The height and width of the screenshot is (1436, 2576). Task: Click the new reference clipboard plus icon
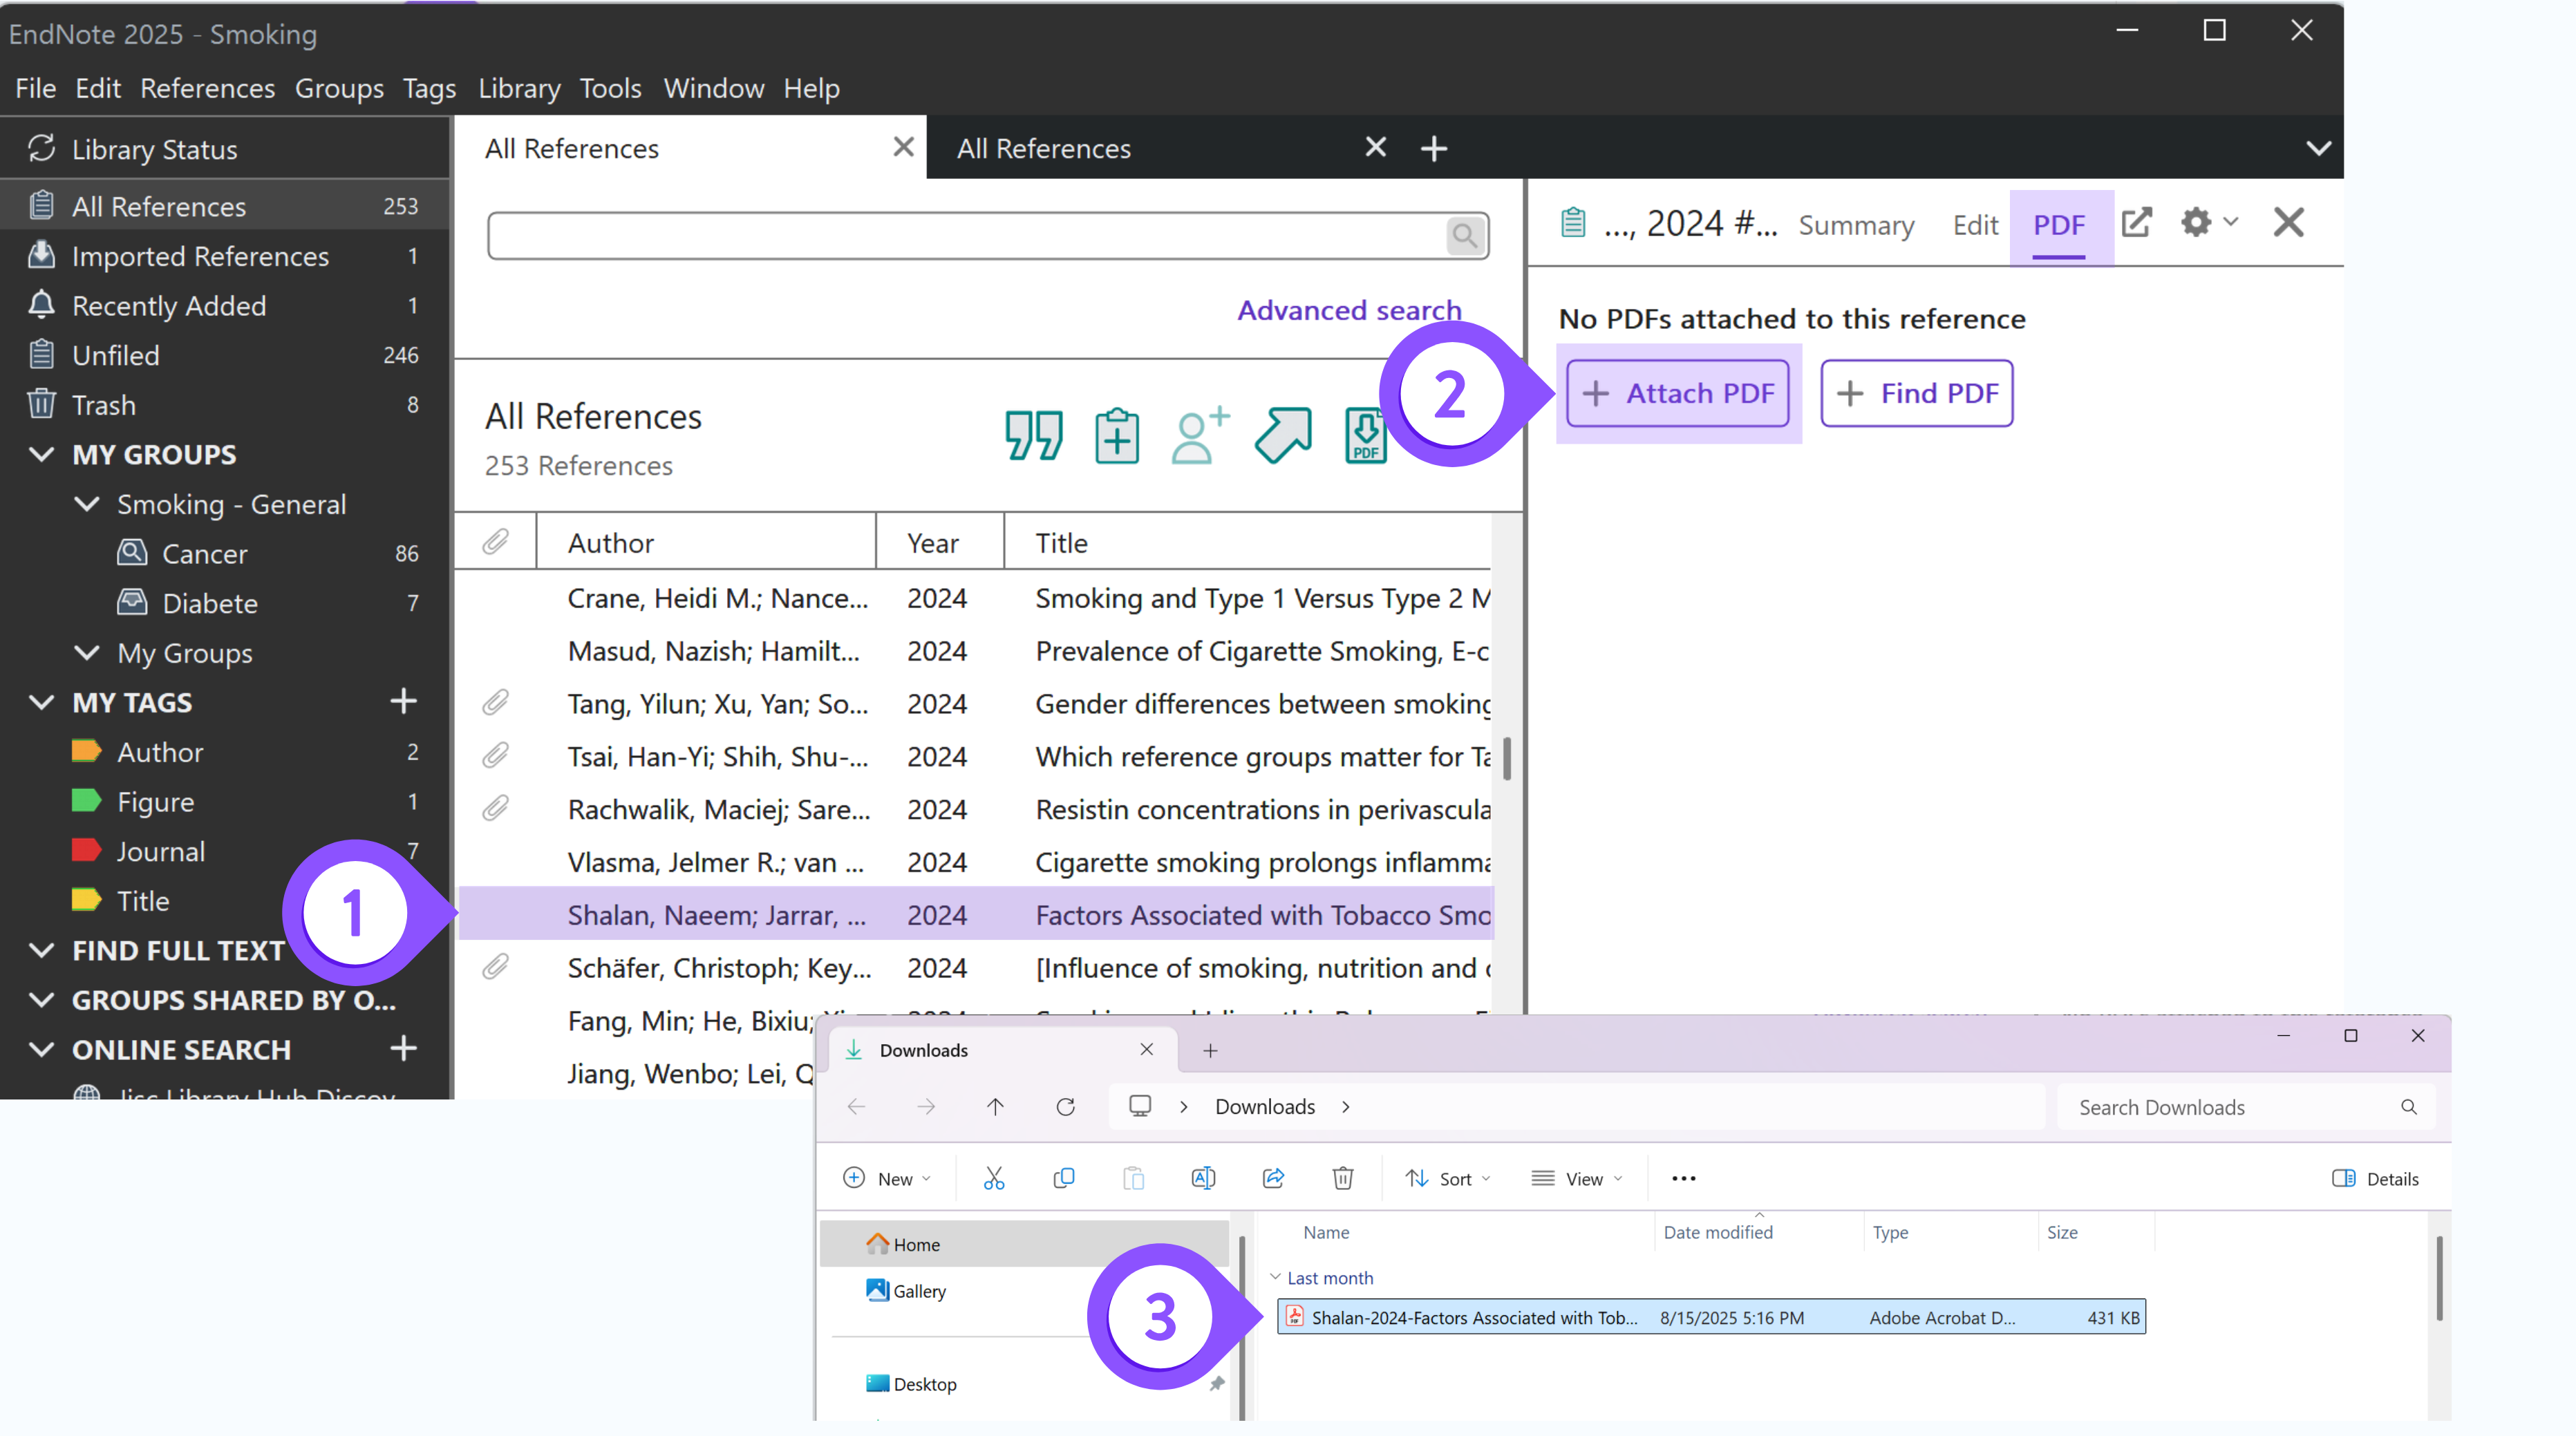point(1116,435)
